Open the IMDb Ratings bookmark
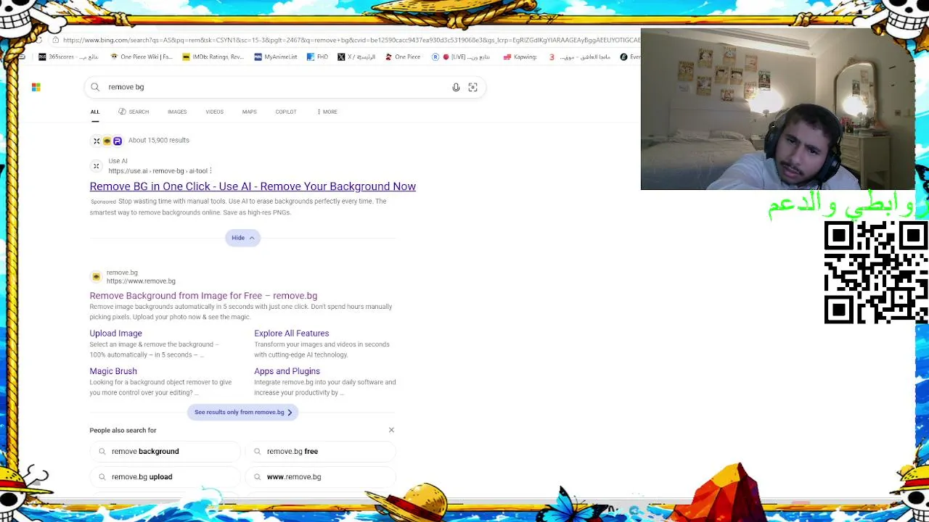Screen dimensions: 929x522 (x=213, y=57)
